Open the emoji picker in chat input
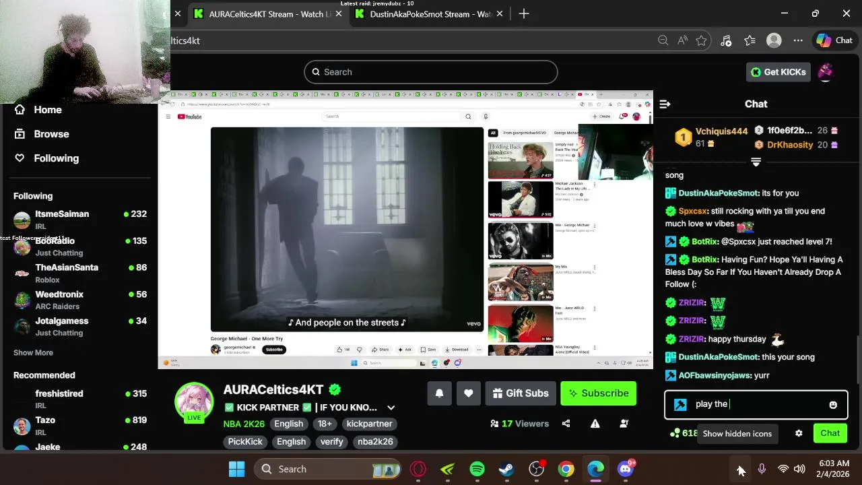The height and width of the screenshot is (485, 862). point(833,405)
